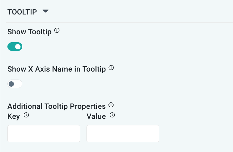Open info icon for Show X Axis Name
The height and width of the screenshot is (152, 233).
[x=111, y=68]
